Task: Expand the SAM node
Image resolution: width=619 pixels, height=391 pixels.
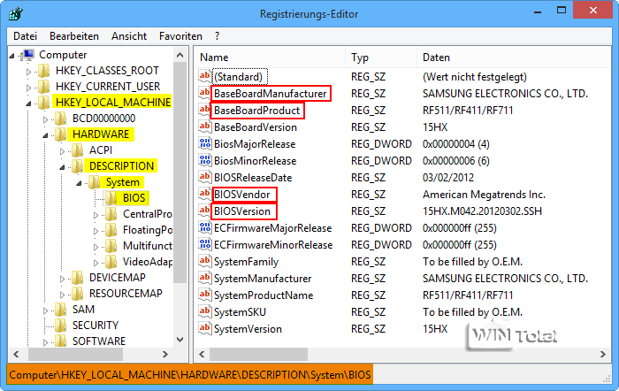Action: coord(45,310)
